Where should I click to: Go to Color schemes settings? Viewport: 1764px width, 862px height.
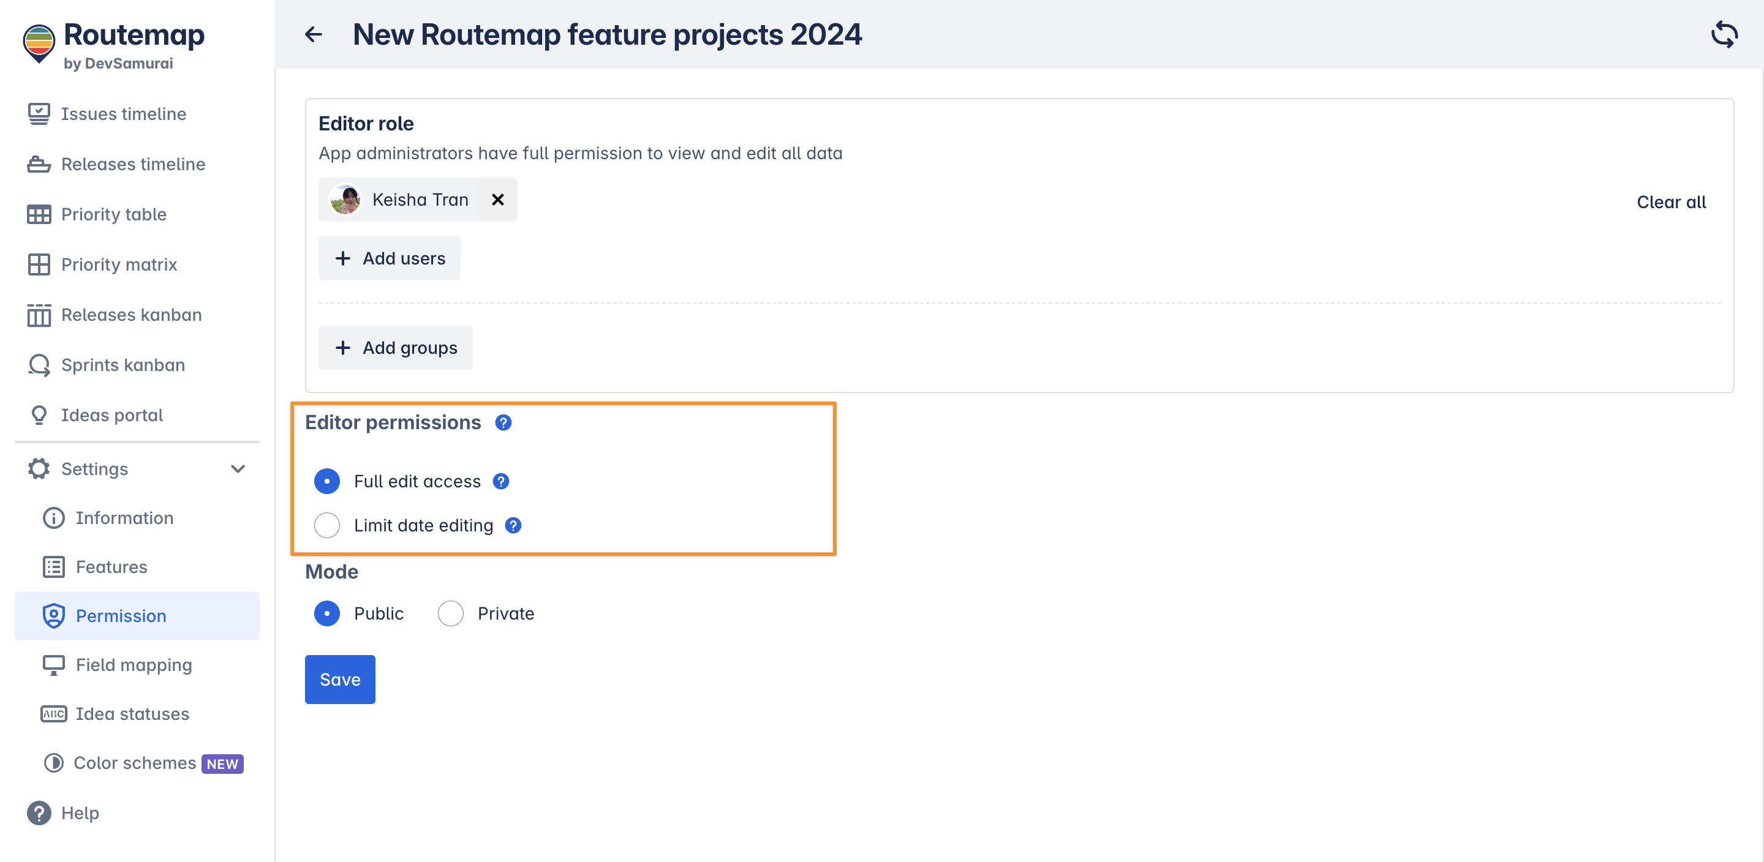(135, 763)
